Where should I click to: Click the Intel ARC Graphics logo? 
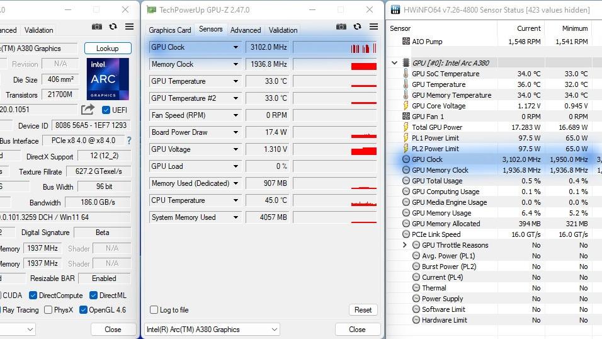108,79
